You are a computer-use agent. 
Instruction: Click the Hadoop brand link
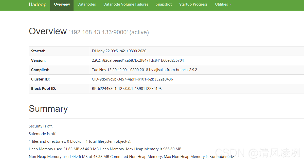pyautogui.click(x=38, y=4)
